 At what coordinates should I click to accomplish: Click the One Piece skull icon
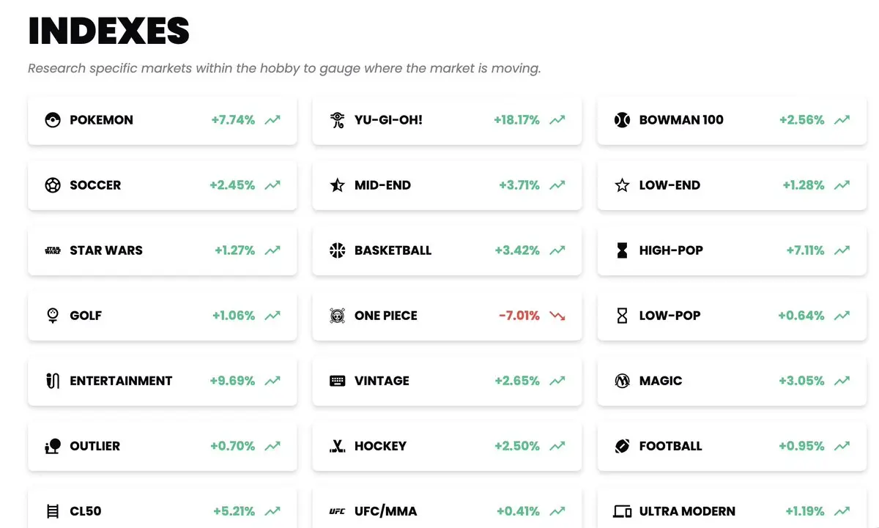[x=337, y=316]
